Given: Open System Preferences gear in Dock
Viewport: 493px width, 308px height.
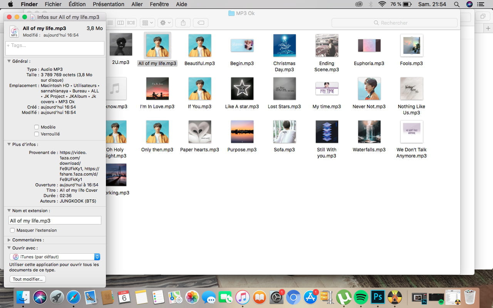Looking at the screenshot, I should (x=276, y=297).
